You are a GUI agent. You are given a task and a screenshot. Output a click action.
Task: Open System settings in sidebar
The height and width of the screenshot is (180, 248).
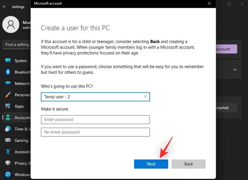click(x=20, y=61)
